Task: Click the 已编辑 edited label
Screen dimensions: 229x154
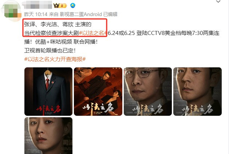Action: pos(110,14)
